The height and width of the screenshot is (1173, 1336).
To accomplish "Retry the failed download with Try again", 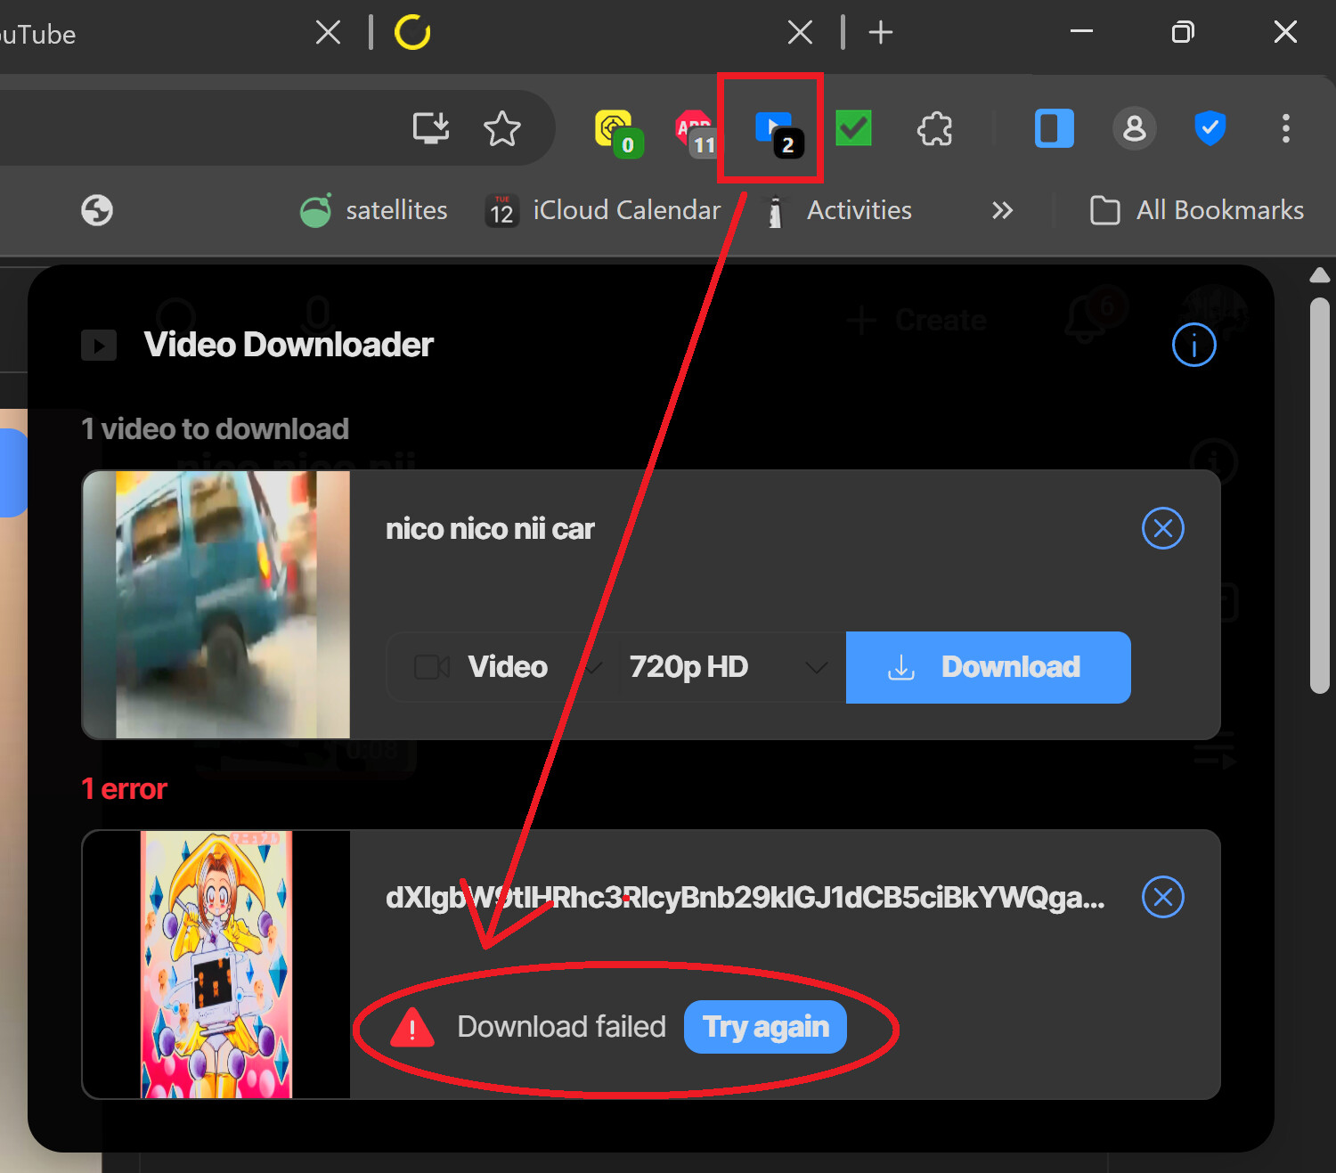I will pos(765,1027).
